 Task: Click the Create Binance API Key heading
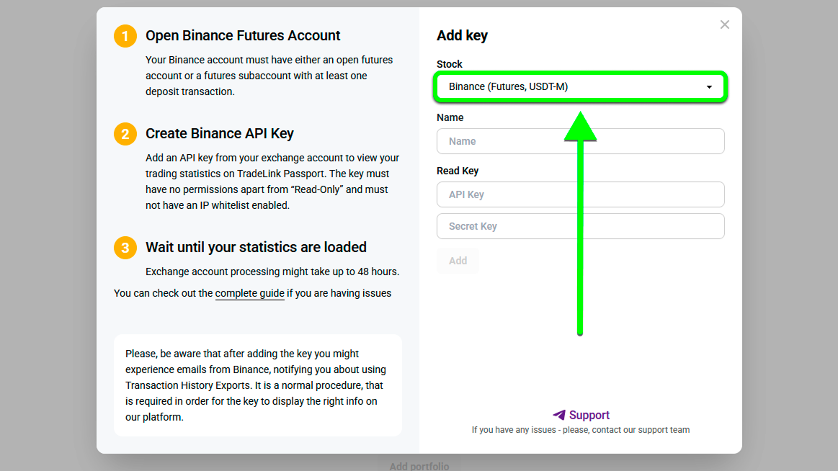tap(220, 133)
